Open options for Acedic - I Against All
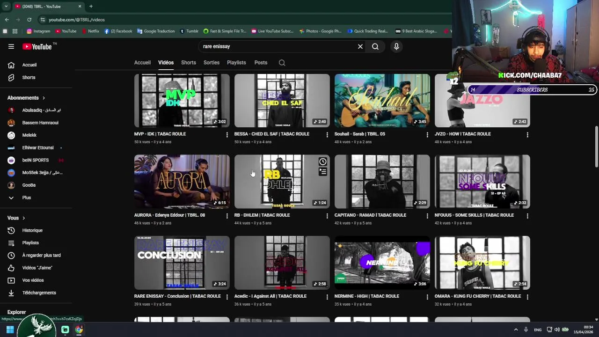Image resolution: width=599 pixels, height=337 pixels. 327,297
